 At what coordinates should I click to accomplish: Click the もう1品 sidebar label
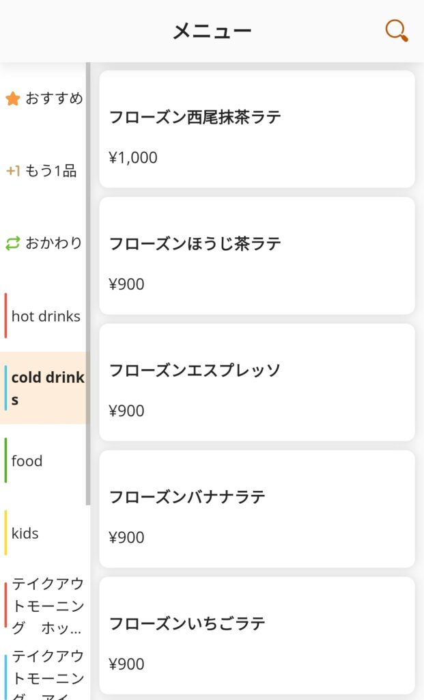(x=51, y=171)
